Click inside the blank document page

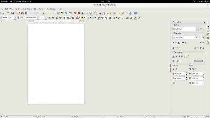[56, 64]
